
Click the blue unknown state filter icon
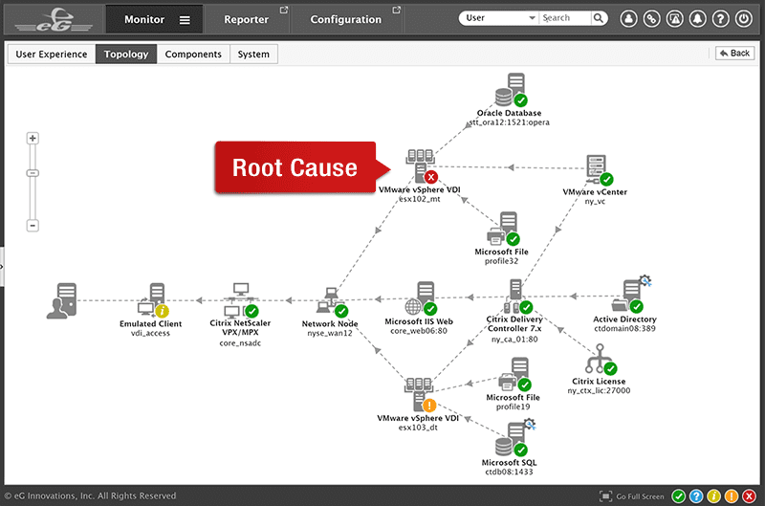point(696,496)
